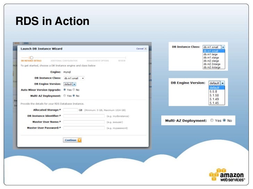Click the 'RDS in Action' slide title
Screen dimensions: 253x189
52,21
